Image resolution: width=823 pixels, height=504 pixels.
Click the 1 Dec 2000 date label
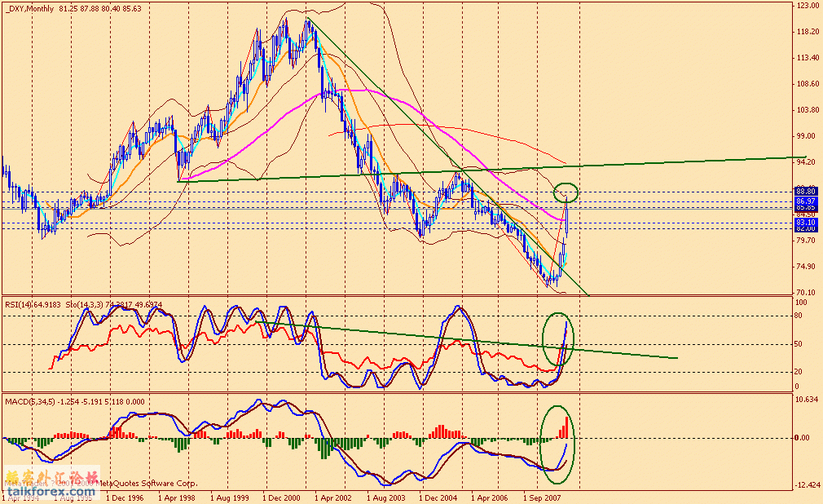[x=281, y=497]
